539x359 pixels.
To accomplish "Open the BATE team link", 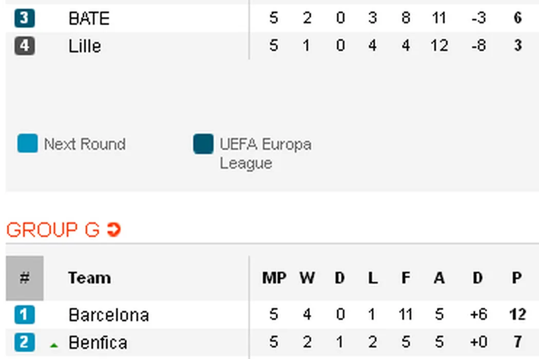I will (89, 18).
